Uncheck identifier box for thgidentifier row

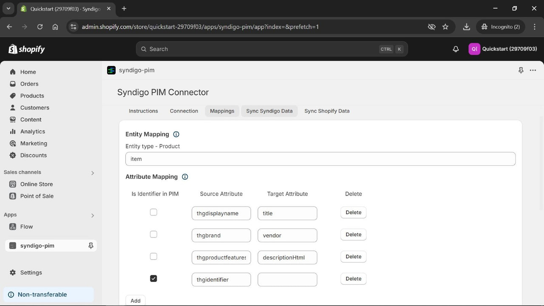coord(153,278)
